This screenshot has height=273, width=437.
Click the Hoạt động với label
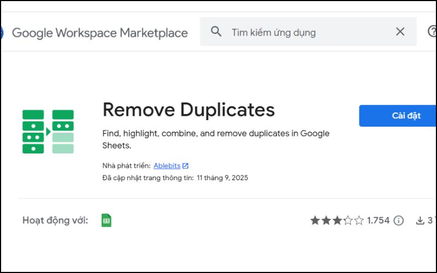tap(55, 221)
